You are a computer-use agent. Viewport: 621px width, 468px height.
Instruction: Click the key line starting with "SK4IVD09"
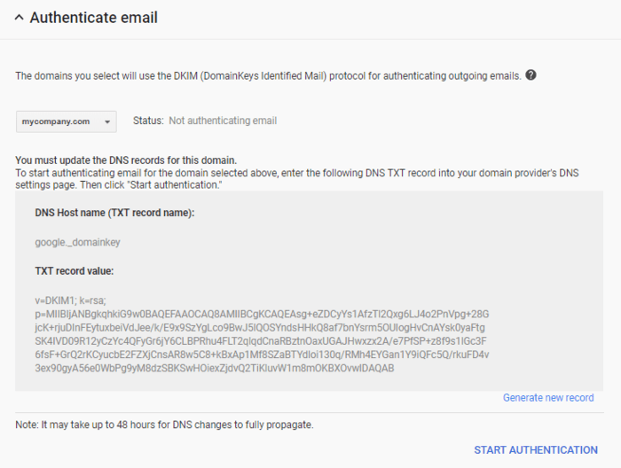tap(260, 340)
